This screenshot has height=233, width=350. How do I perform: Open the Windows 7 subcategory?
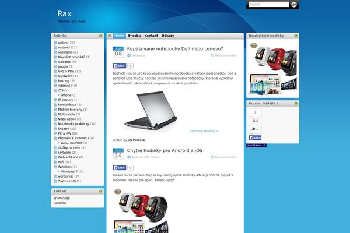(69, 172)
